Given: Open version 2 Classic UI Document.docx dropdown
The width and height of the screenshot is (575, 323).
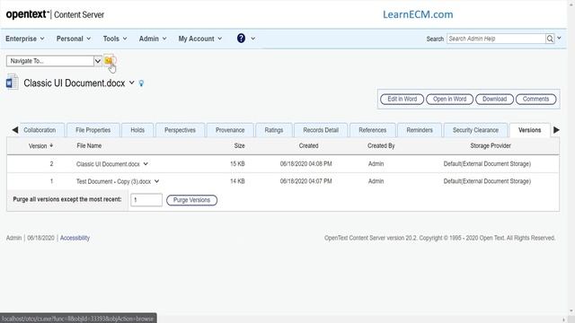Looking at the screenshot, I should point(146,163).
